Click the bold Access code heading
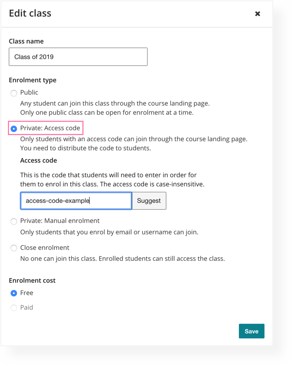Screen dimensions: 292x365 pyautogui.click(x=38, y=160)
